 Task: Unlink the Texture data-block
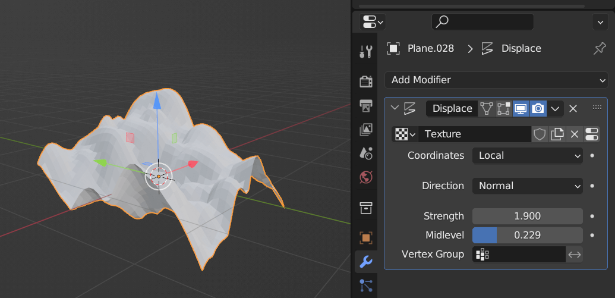pos(574,134)
